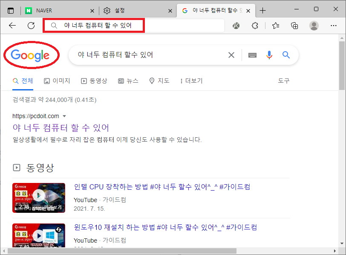Viewport: 346px width, 255px height.
Task: Maximize the browser window
Action: tap(316, 9)
